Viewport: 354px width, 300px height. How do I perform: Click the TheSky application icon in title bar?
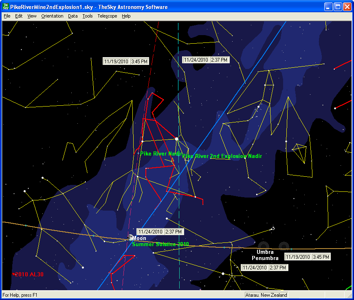[x=6, y=7]
